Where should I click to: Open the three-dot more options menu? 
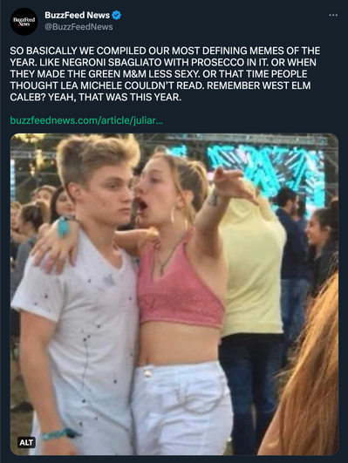(x=333, y=15)
